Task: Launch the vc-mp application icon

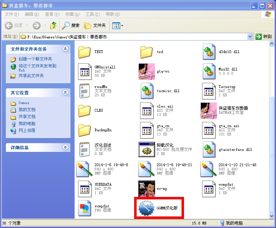Action: point(147,189)
